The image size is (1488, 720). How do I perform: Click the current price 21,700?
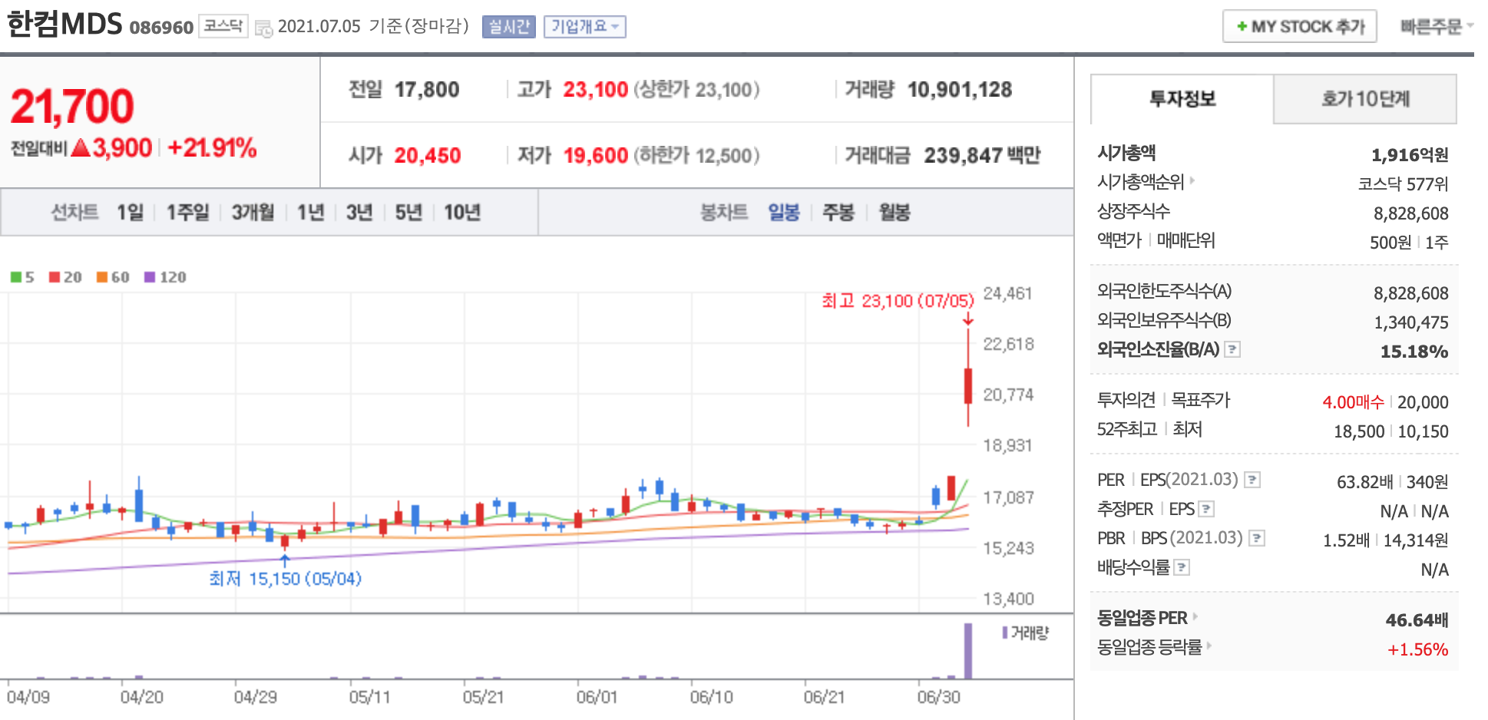coord(72,105)
